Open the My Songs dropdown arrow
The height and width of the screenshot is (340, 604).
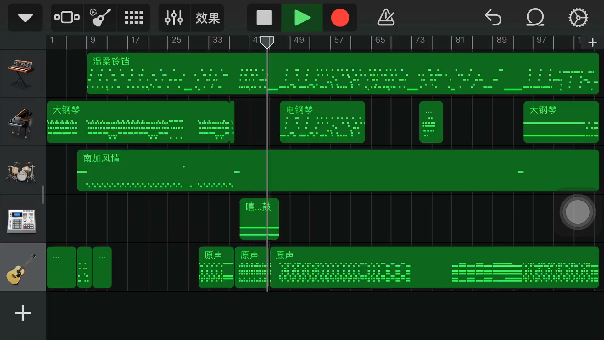coord(25,18)
